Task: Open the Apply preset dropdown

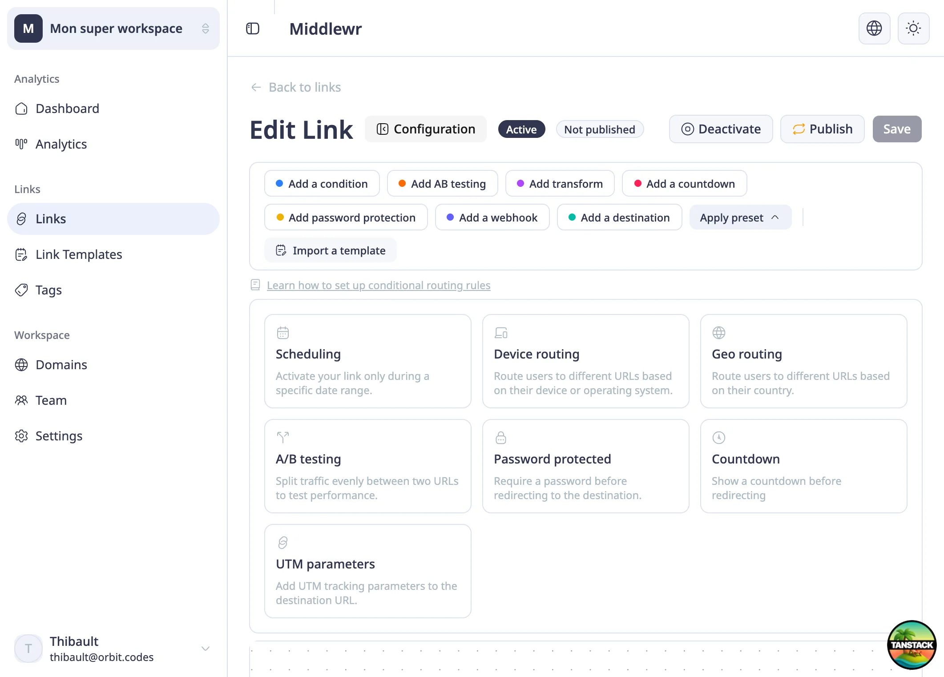Action: (x=740, y=218)
